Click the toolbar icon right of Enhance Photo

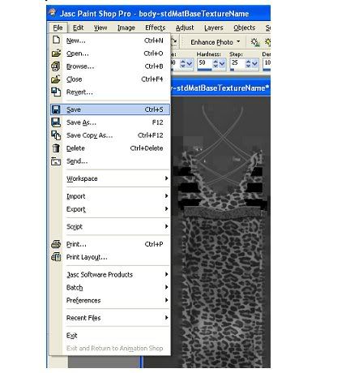tap(255, 42)
